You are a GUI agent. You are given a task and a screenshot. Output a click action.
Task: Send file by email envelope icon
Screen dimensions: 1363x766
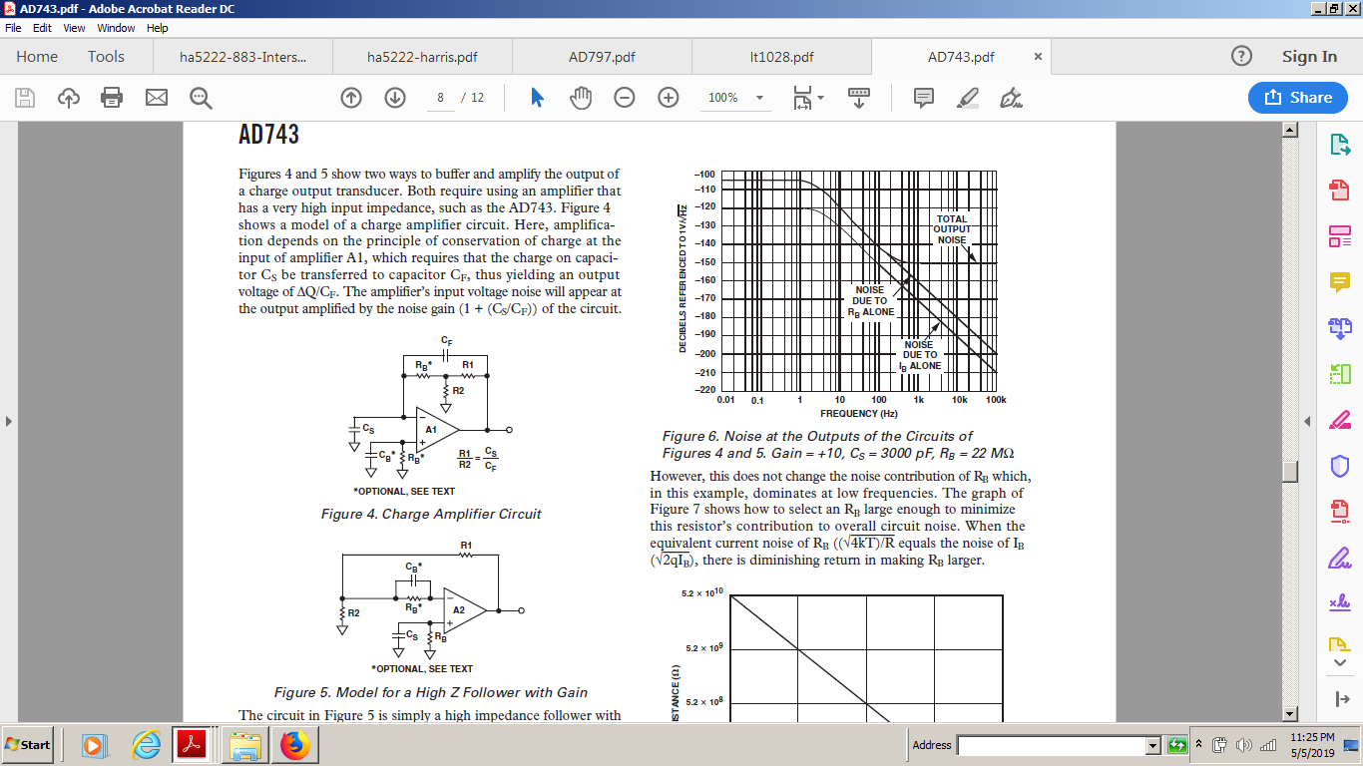pos(156,98)
